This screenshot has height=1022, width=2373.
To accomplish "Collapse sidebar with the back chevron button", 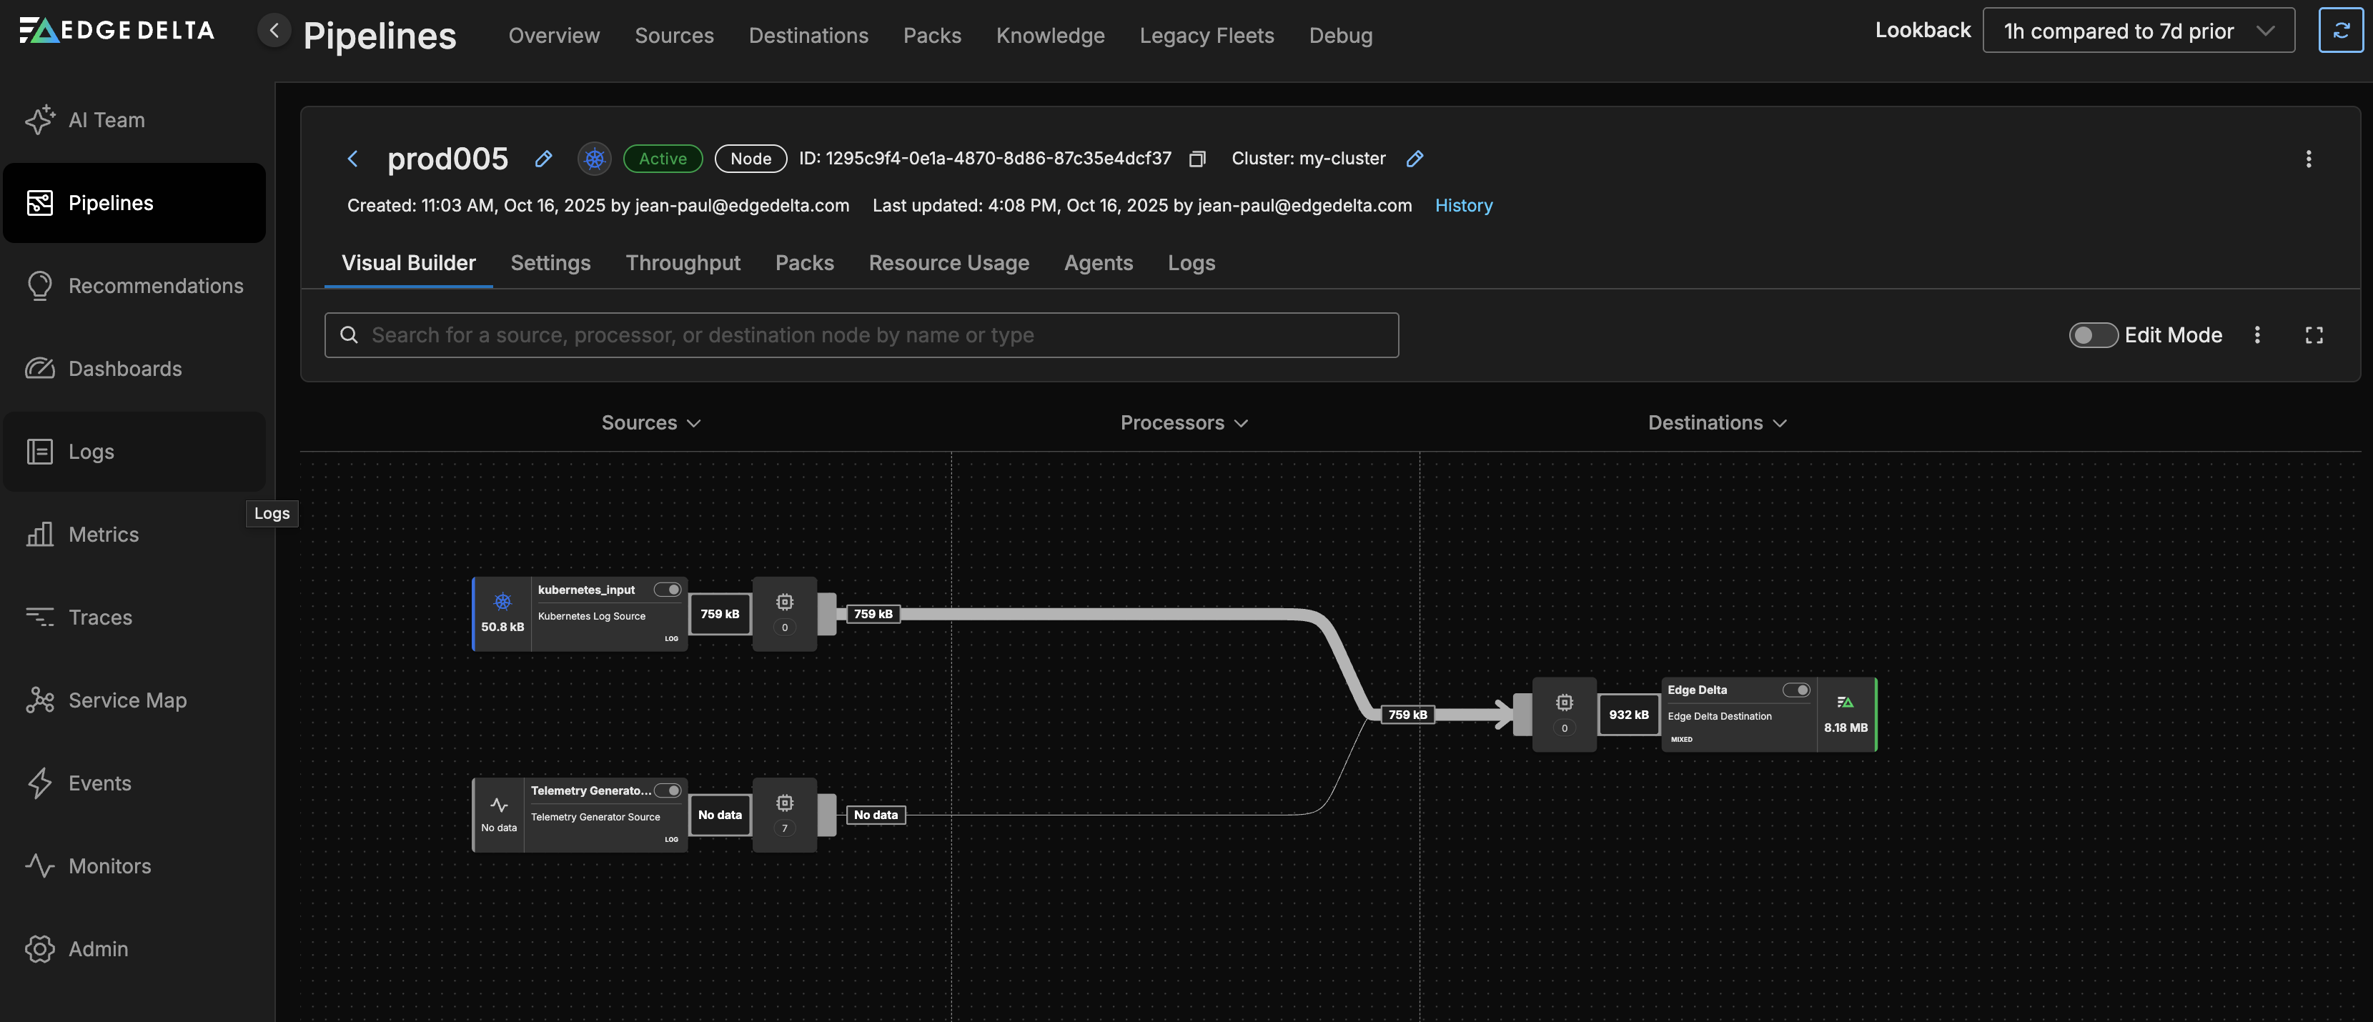I will [x=274, y=31].
